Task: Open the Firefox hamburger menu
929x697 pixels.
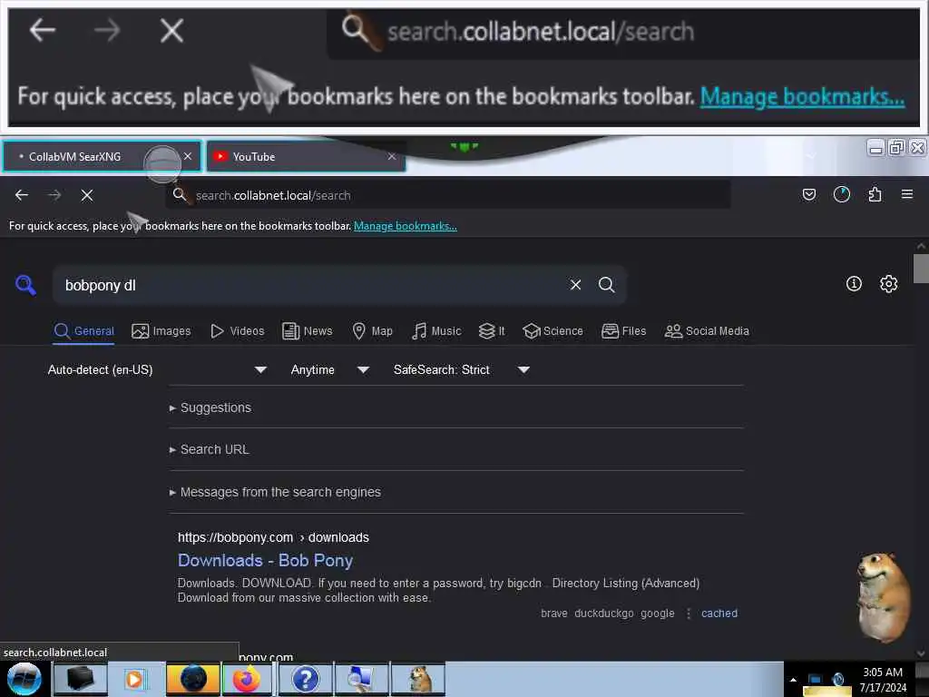Action: (907, 194)
